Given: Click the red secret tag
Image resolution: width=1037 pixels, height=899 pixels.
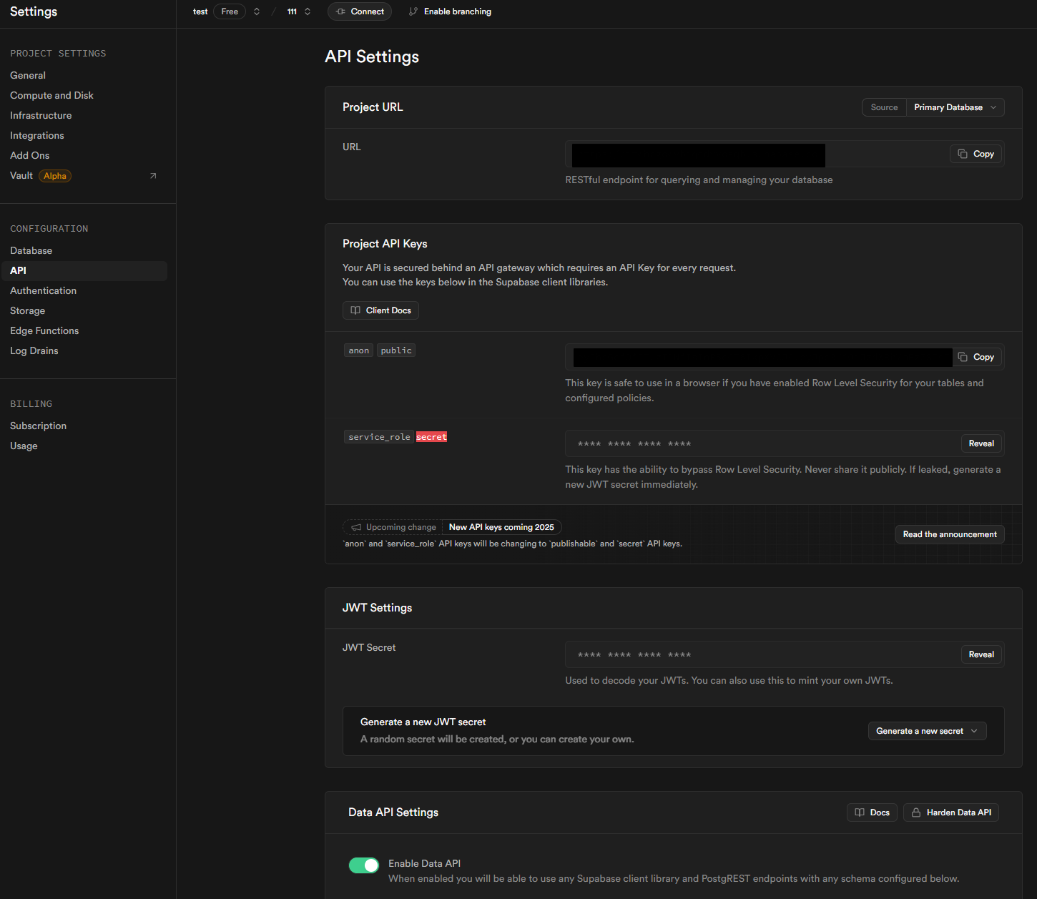Looking at the screenshot, I should tap(431, 437).
